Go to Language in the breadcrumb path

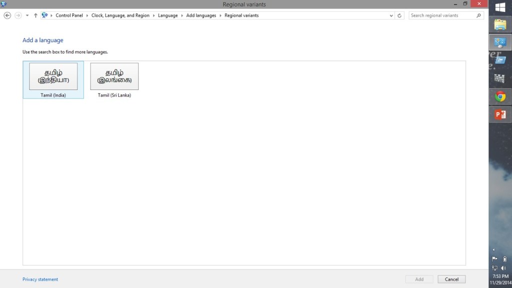167,15
